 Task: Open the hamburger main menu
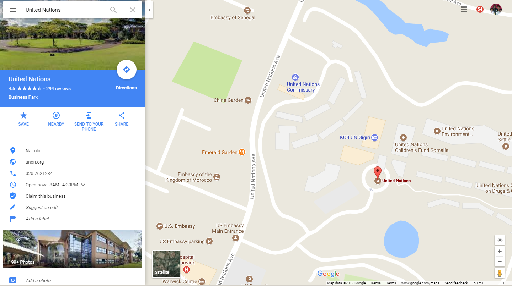pyautogui.click(x=13, y=10)
